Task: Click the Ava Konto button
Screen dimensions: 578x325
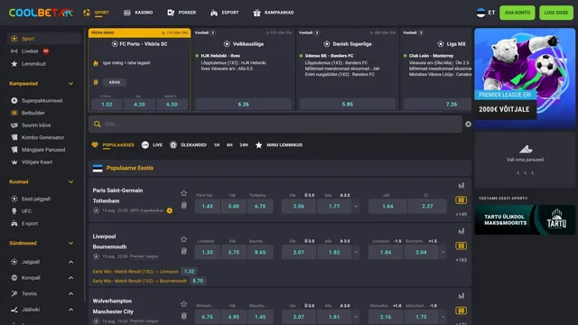Action: coord(517,13)
